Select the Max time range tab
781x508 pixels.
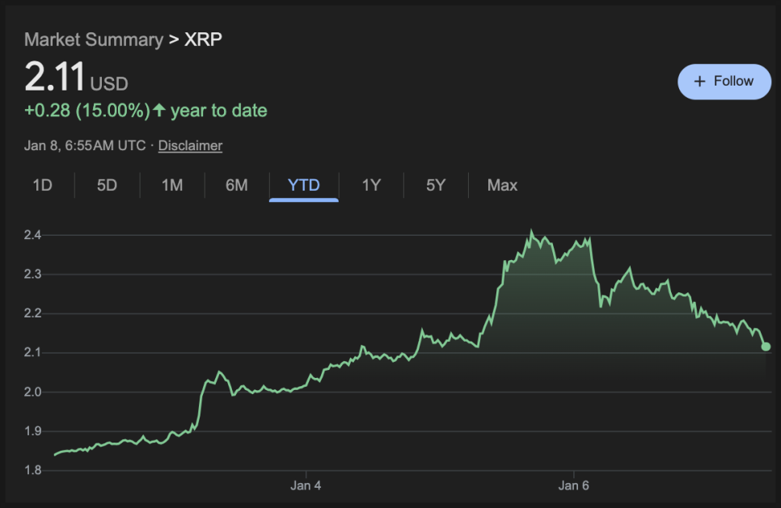[502, 185]
